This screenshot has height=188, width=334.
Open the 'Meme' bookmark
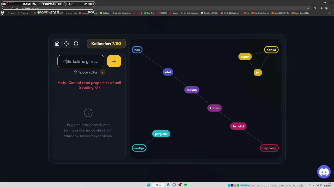245,13
